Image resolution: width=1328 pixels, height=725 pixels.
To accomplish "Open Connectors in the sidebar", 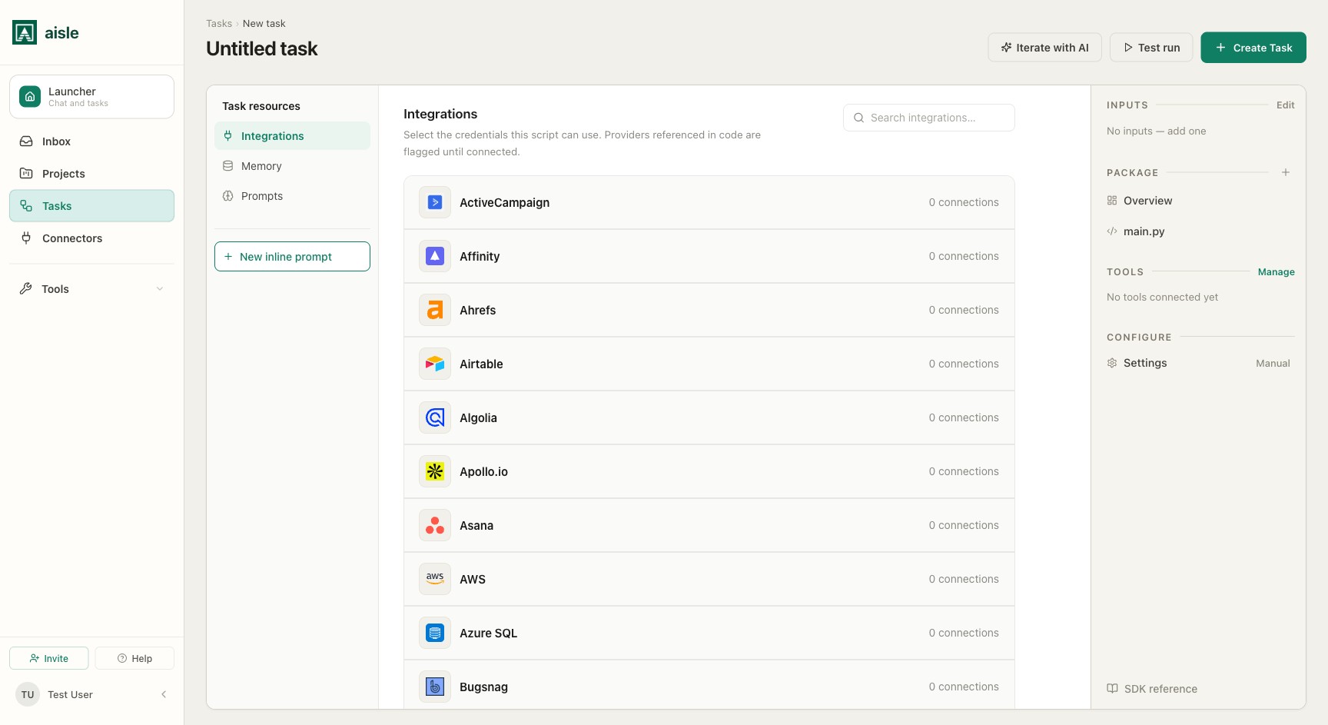I will [x=91, y=238].
